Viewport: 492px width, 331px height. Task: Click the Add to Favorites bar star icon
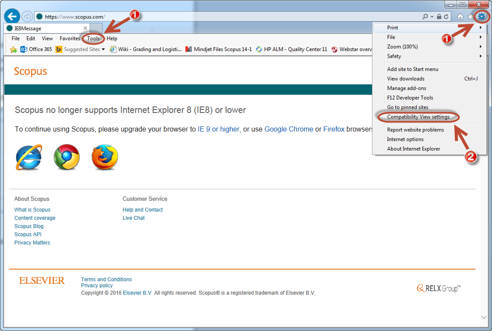pos(13,49)
